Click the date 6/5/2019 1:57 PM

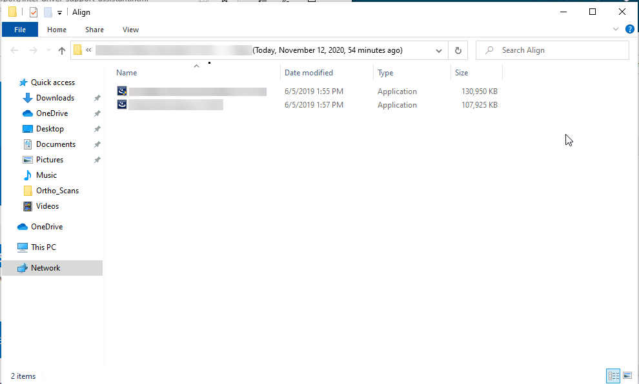[314, 105]
